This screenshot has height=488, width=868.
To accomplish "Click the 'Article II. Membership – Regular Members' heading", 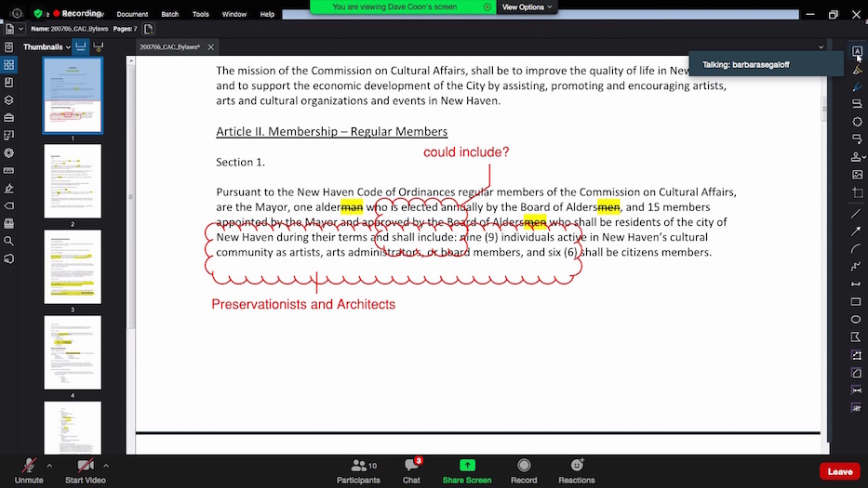I will point(331,132).
